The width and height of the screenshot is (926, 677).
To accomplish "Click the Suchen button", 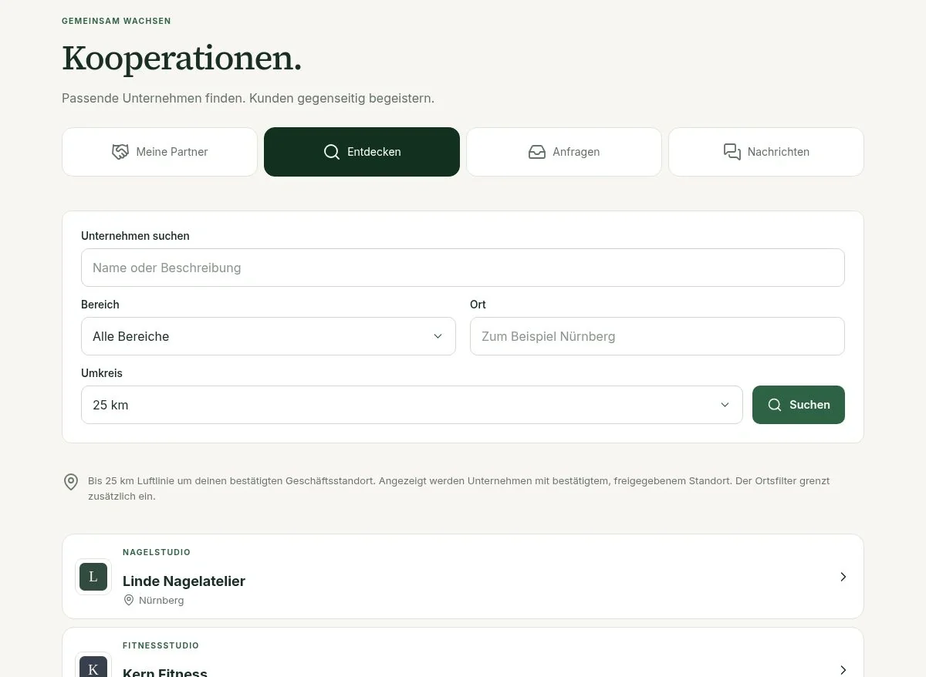I will [x=799, y=405].
